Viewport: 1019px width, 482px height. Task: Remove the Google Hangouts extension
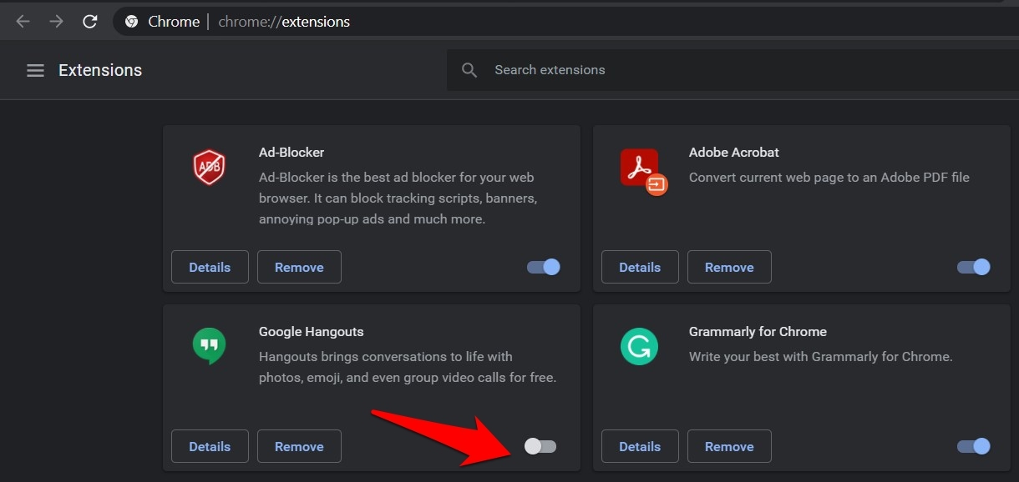point(299,446)
